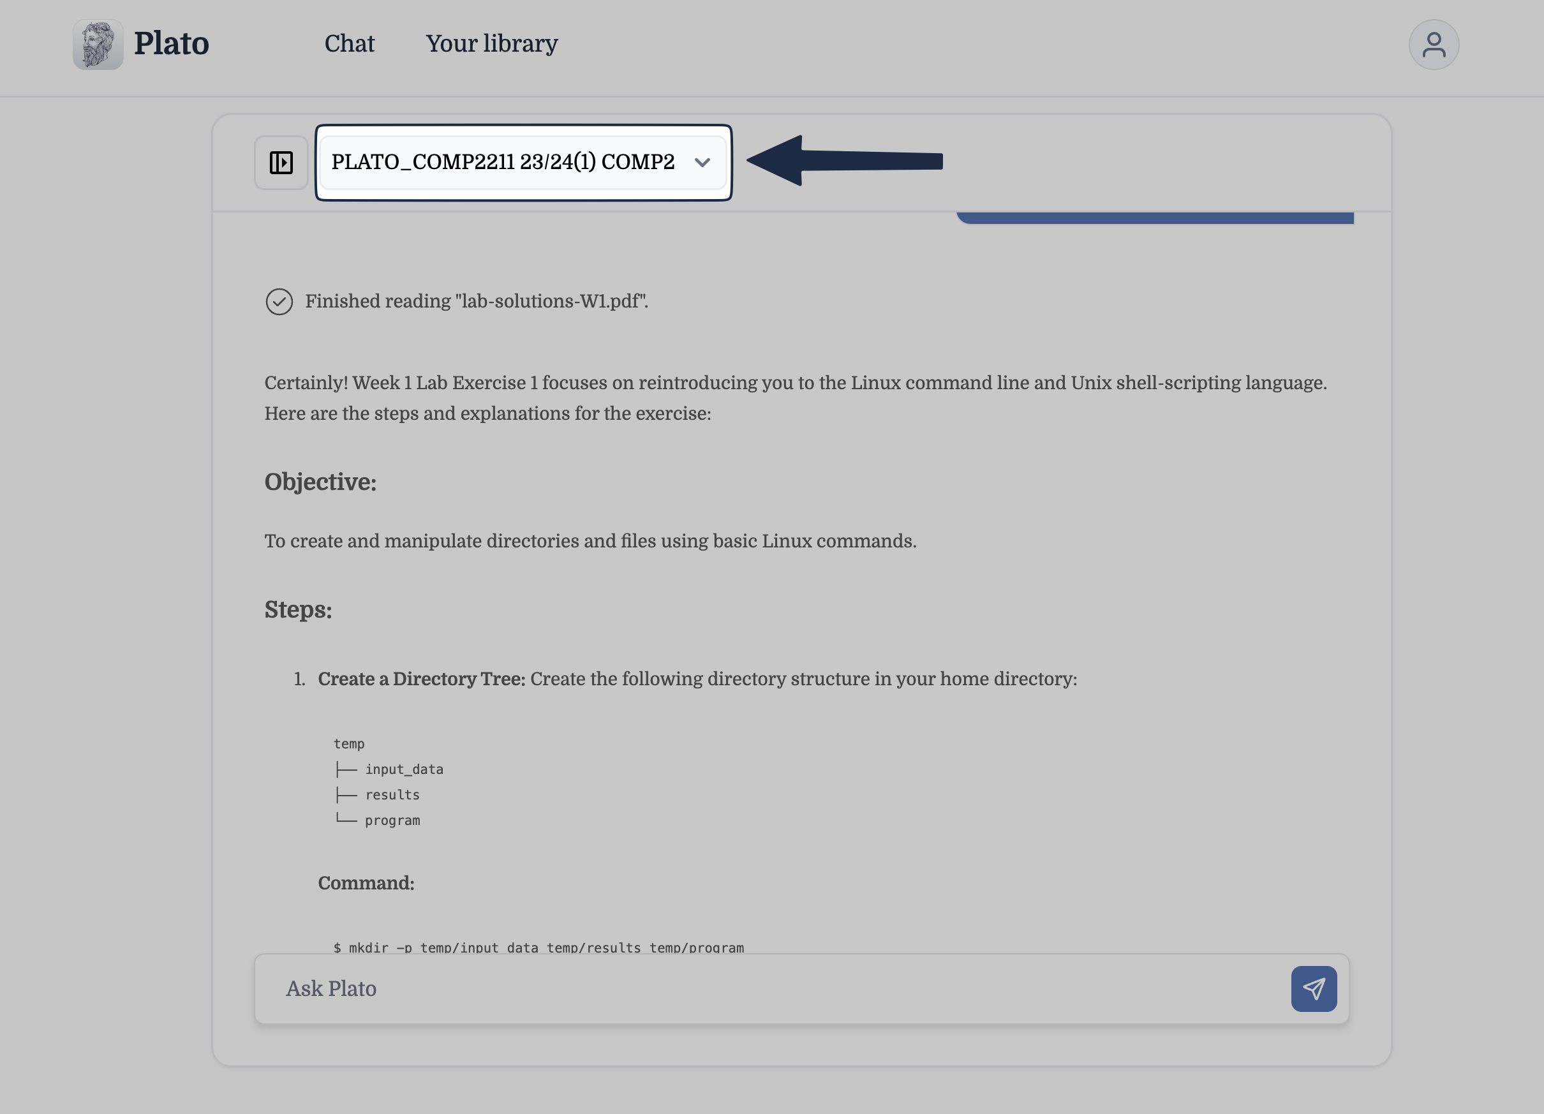Click the mkdir -p command line

point(538,946)
